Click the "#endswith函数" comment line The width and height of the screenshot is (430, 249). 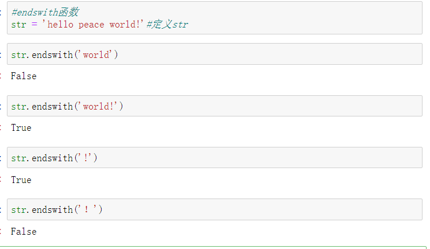coord(45,12)
